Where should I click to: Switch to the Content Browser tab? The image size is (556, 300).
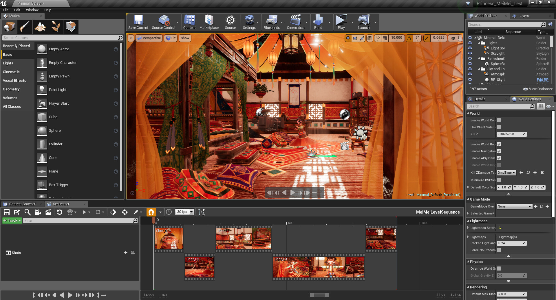(x=22, y=204)
